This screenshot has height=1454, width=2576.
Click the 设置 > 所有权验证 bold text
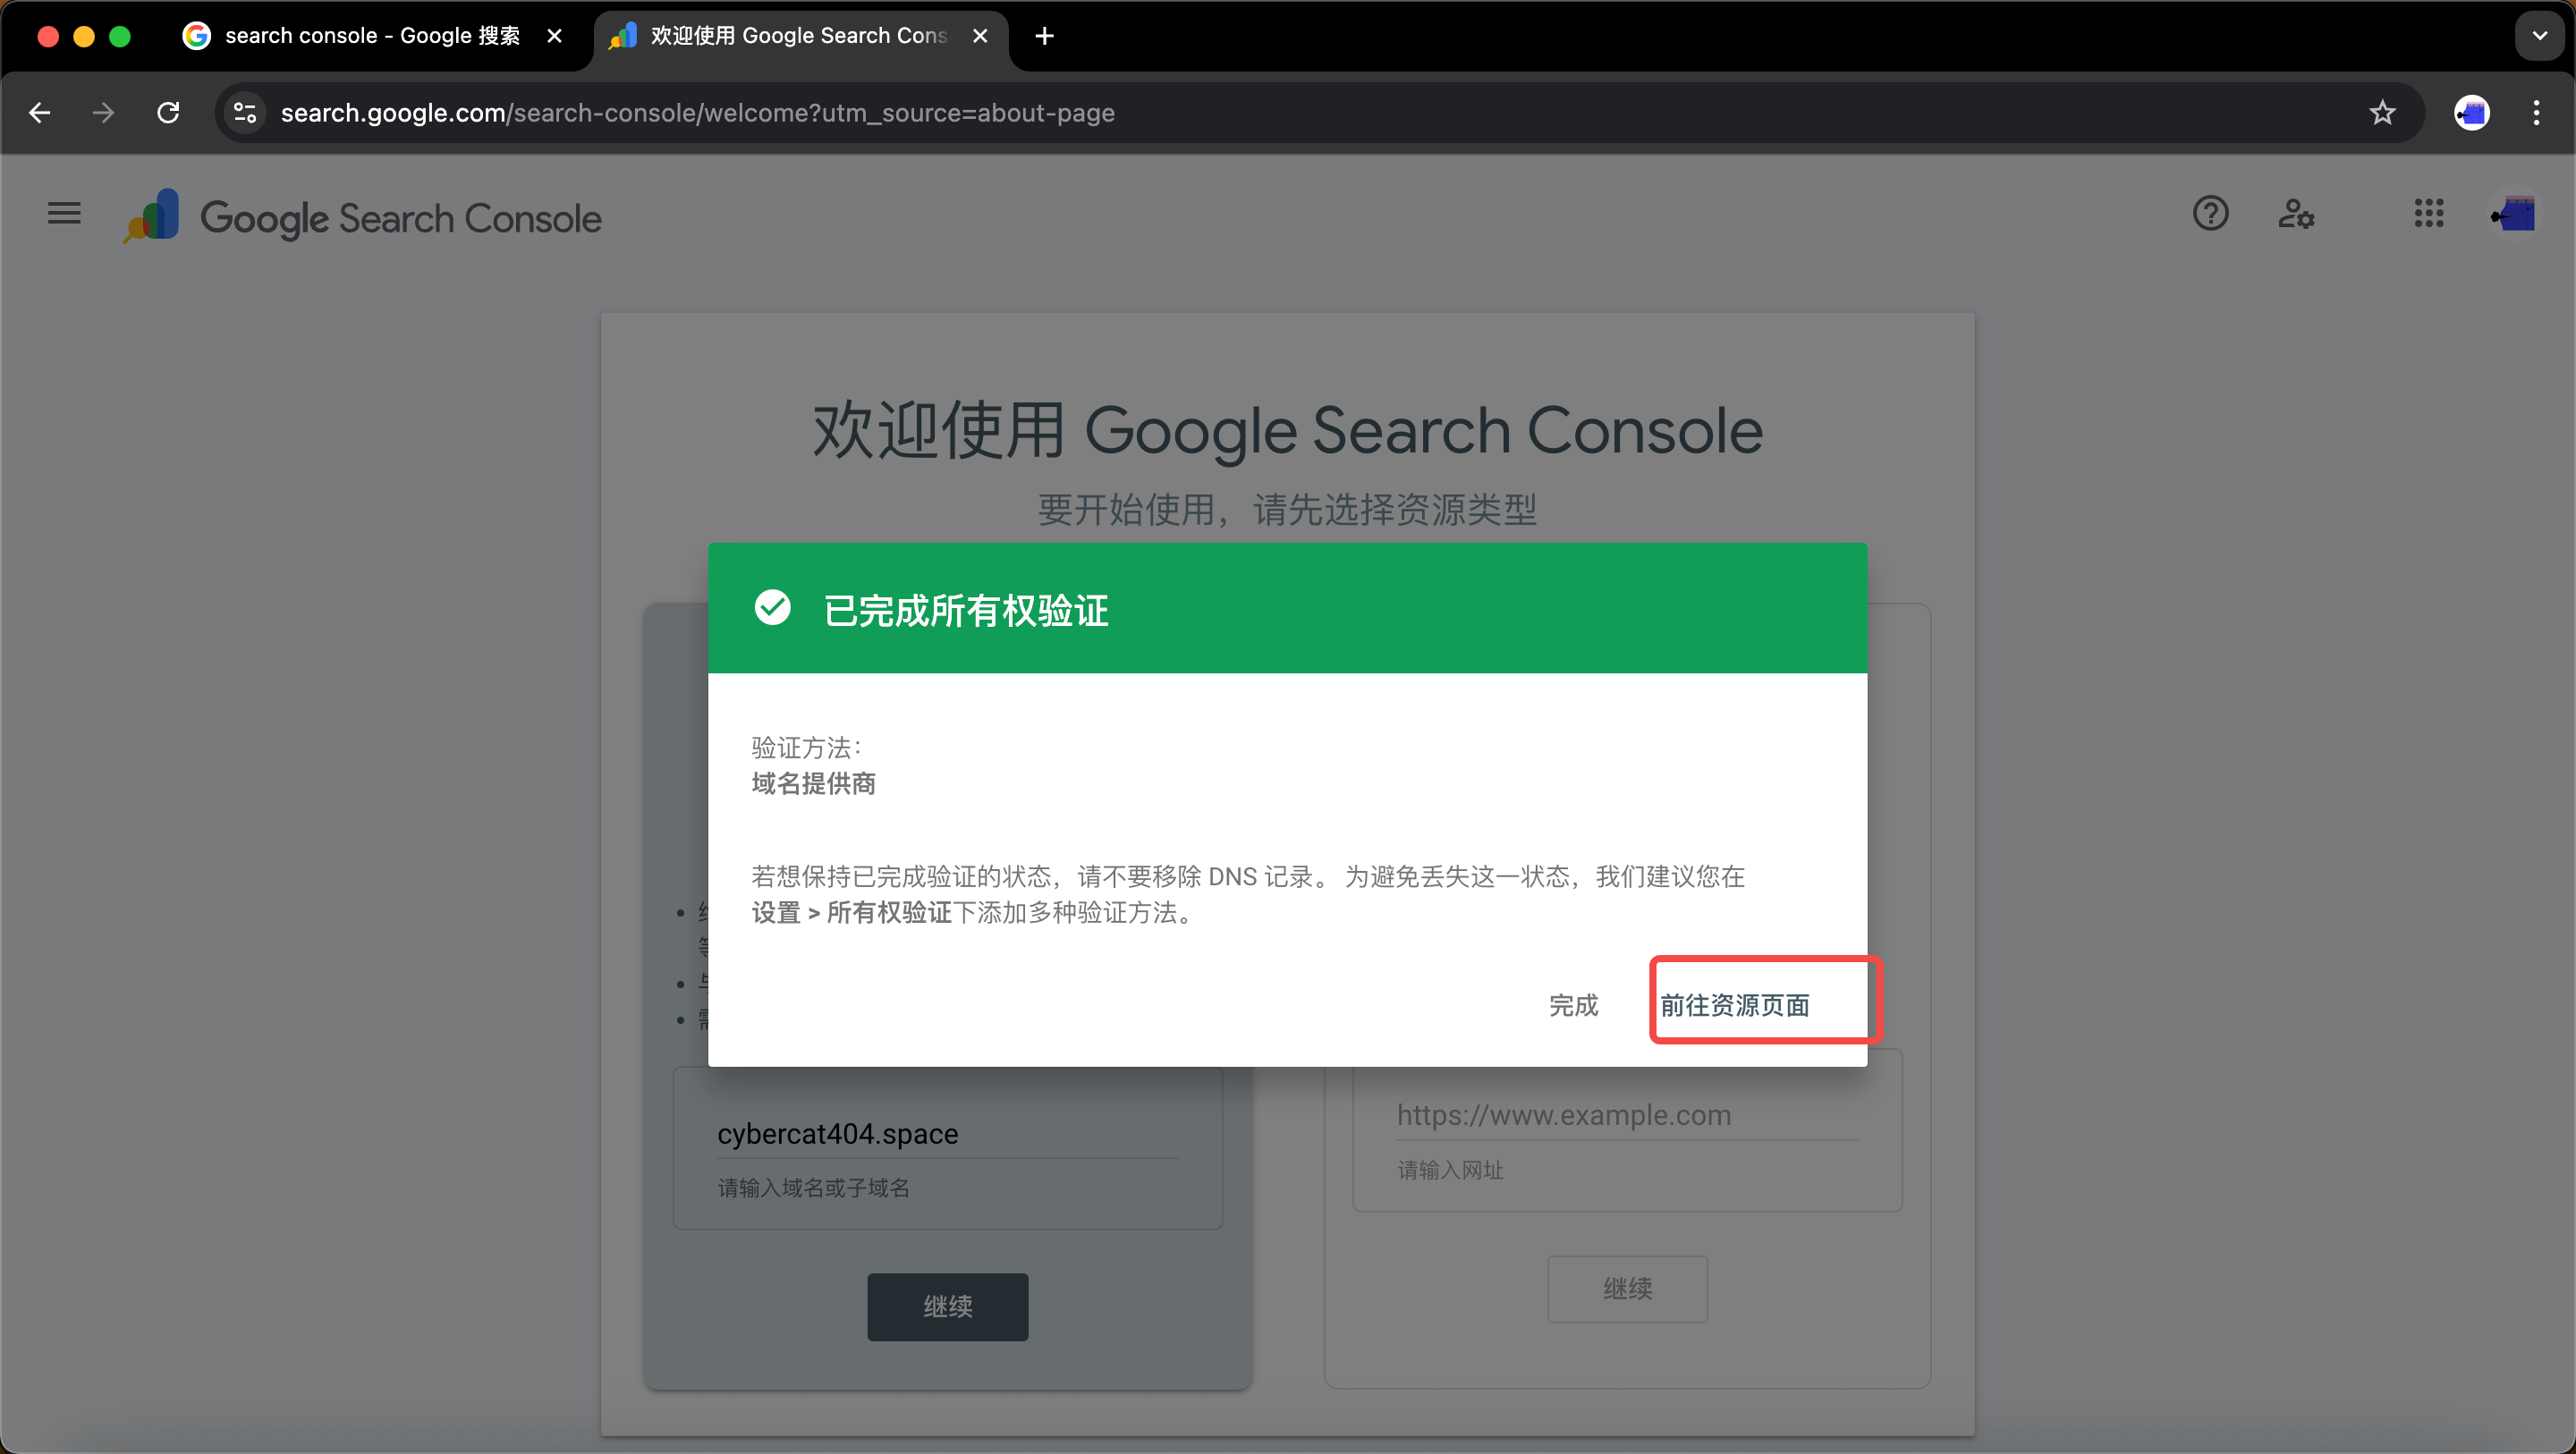tap(851, 913)
